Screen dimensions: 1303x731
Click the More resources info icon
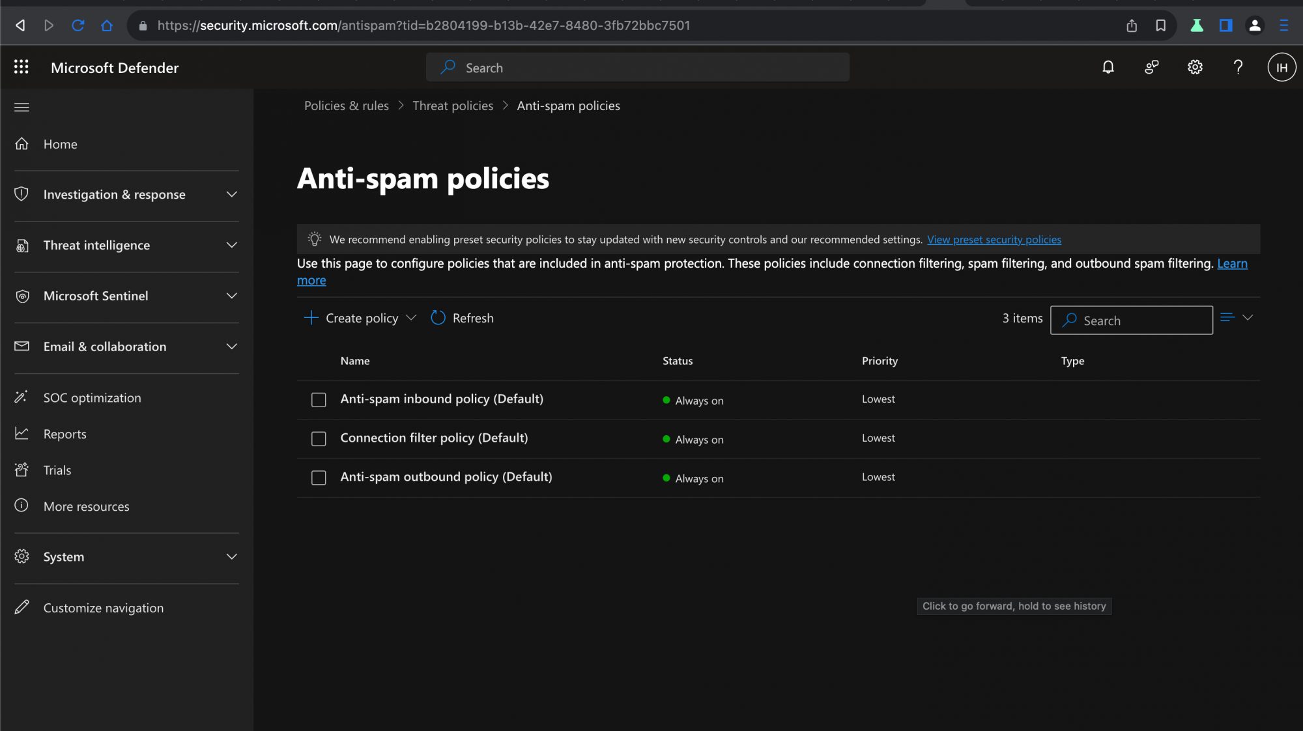(x=21, y=506)
